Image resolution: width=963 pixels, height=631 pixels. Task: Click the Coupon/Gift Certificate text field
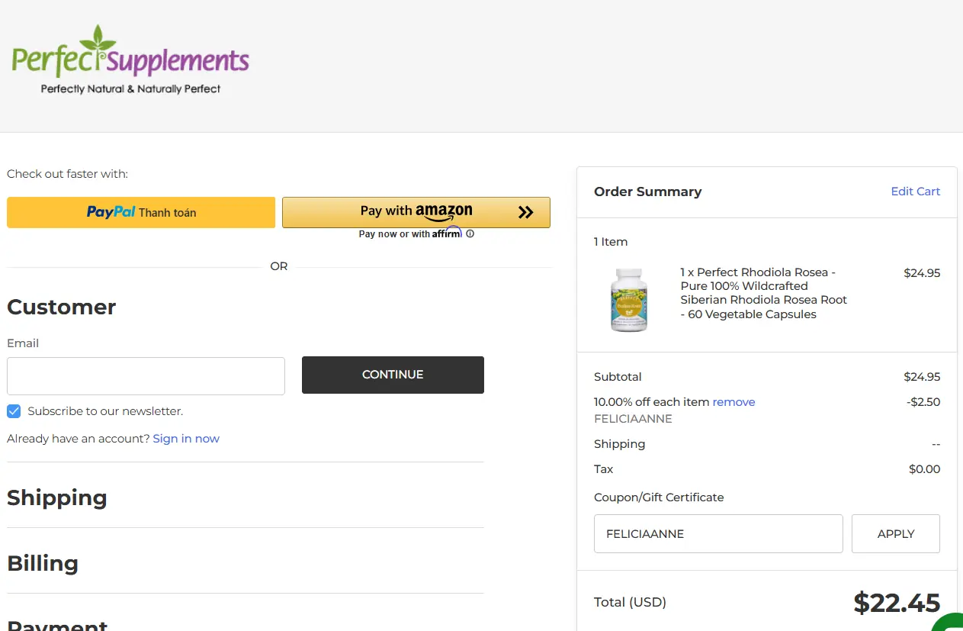(x=718, y=534)
